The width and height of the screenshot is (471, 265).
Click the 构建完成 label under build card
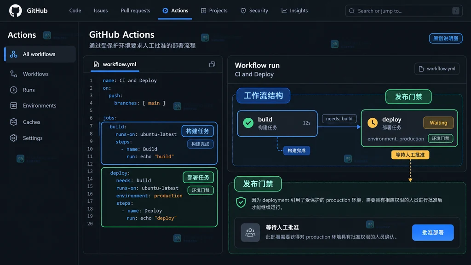[297, 150]
